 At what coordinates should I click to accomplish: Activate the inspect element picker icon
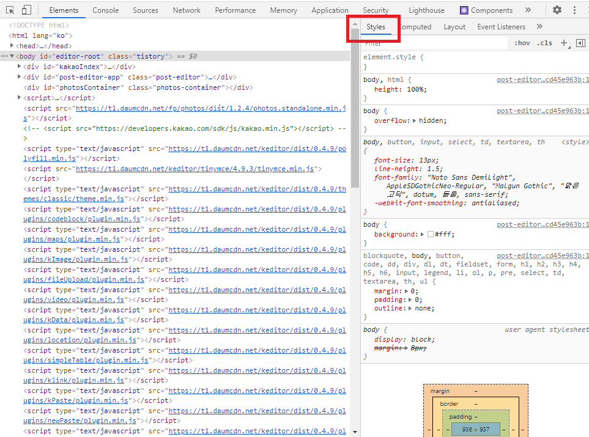(10, 10)
